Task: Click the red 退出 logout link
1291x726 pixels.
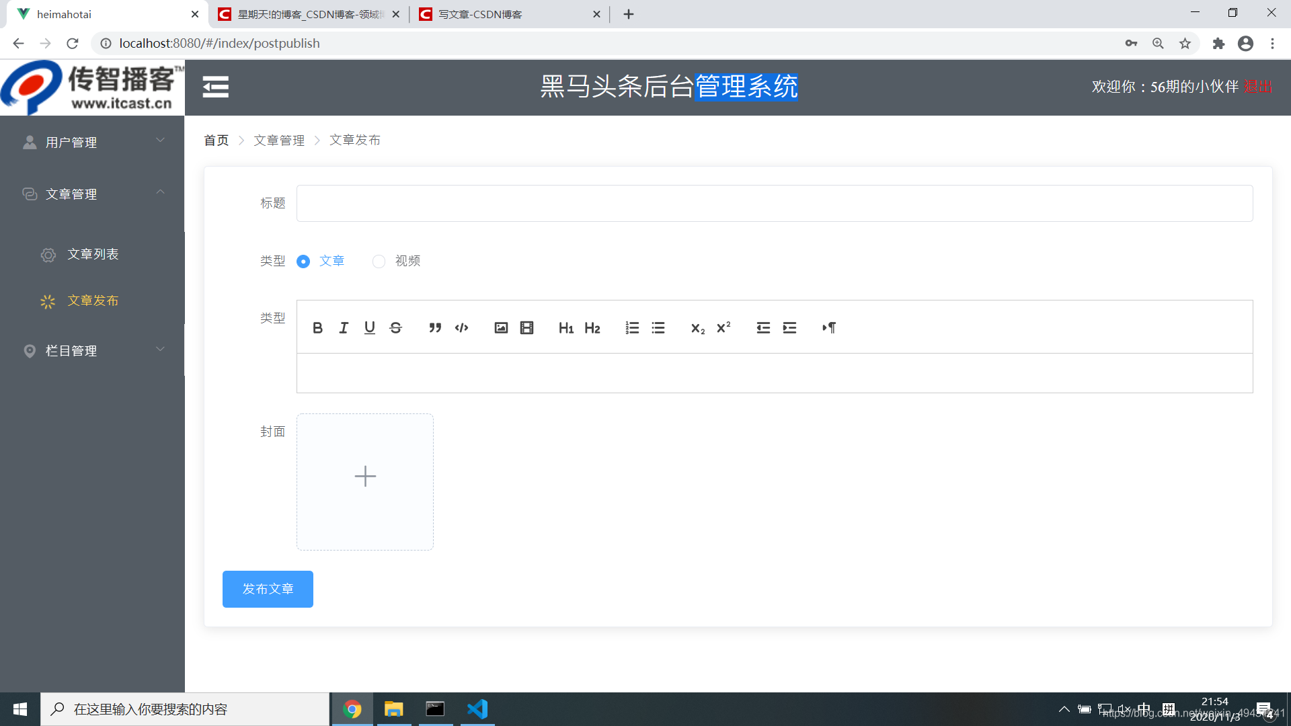Action: pos(1257,87)
